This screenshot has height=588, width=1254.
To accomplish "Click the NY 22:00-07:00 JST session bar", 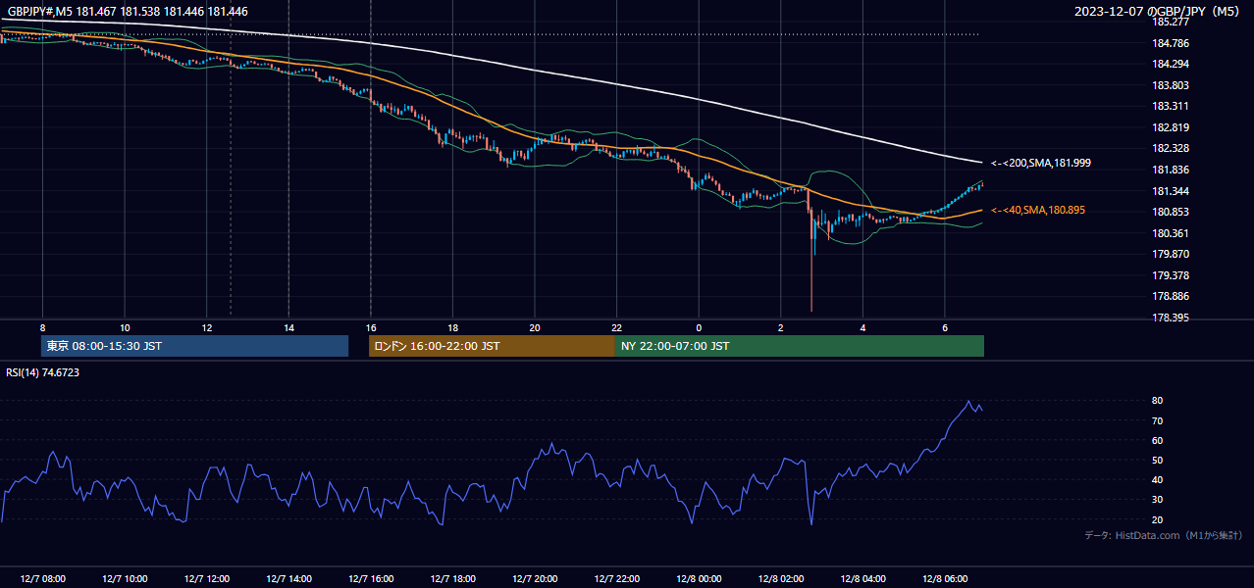I will click(800, 346).
